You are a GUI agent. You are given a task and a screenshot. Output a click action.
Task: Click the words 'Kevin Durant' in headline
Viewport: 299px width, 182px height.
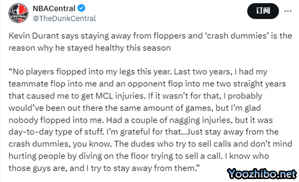(34, 36)
